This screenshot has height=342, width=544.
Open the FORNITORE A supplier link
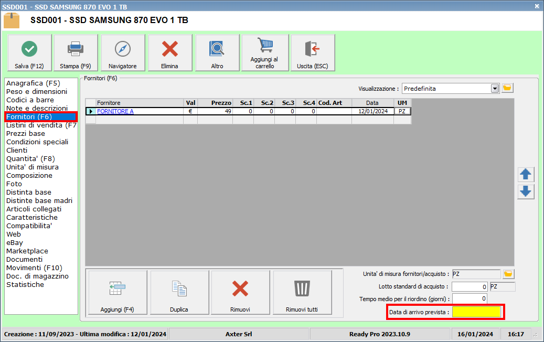pyautogui.click(x=115, y=111)
